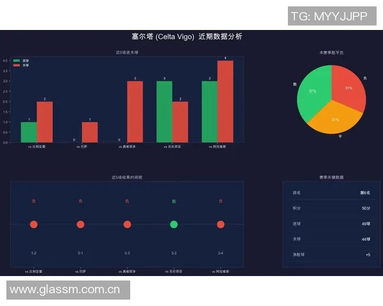Click the green goals bar for vs 比利亚雷

(29, 132)
